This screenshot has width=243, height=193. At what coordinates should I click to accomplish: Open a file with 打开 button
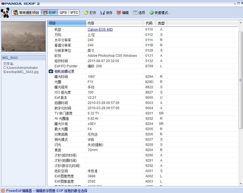90,13
